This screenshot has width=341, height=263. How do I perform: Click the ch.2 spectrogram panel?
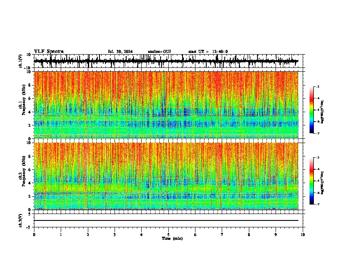tap(166, 176)
